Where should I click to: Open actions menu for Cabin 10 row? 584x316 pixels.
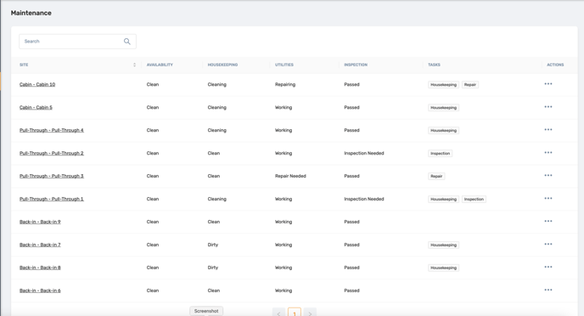(x=548, y=84)
